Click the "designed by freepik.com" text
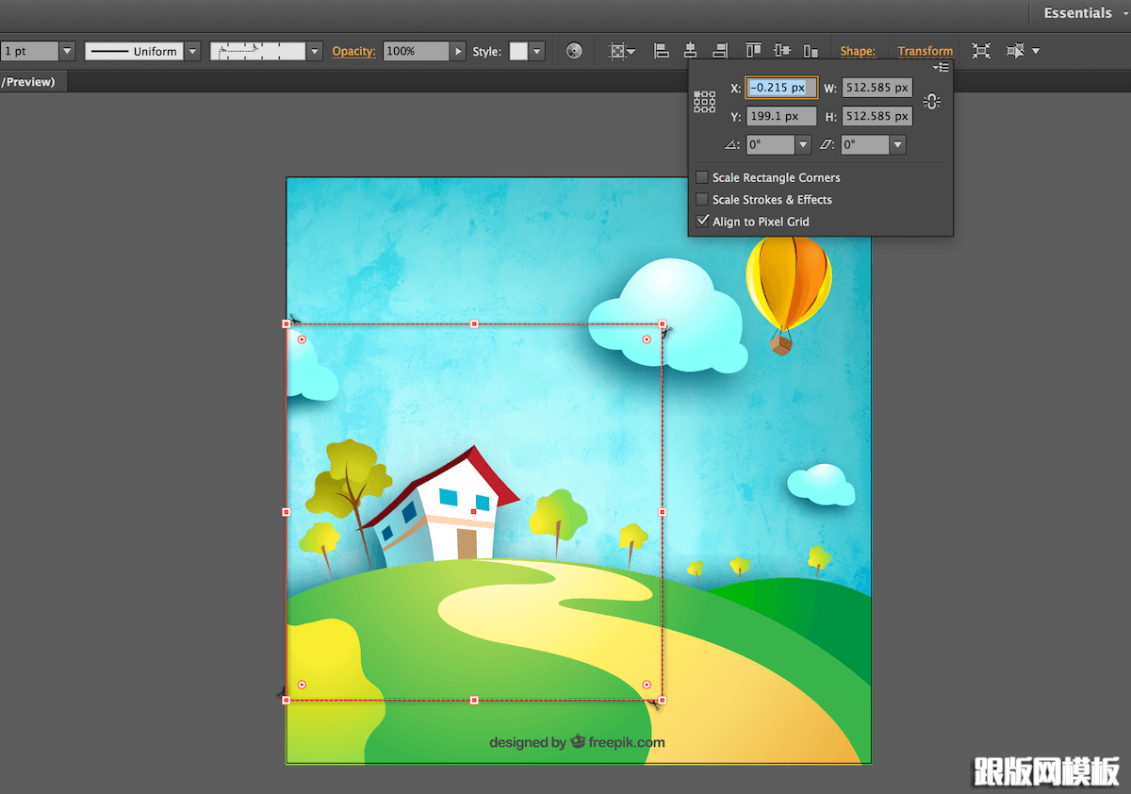 pos(577,742)
